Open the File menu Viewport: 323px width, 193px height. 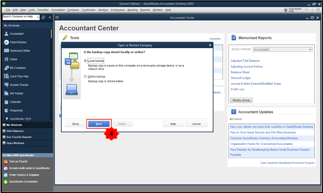8,10
